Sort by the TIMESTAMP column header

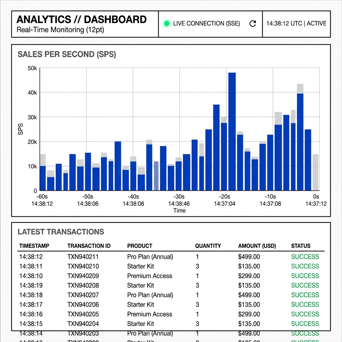coord(34,246)
